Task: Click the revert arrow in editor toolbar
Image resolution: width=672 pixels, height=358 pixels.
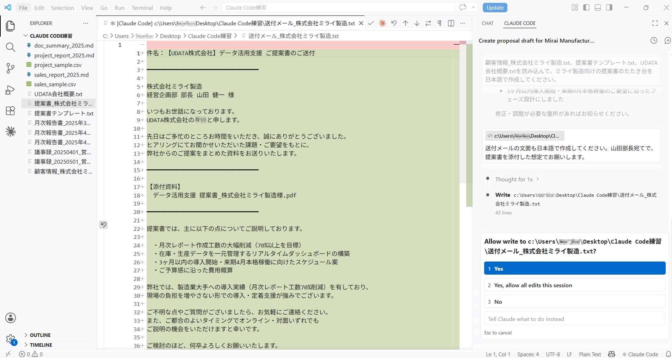Action: (394, 23)
